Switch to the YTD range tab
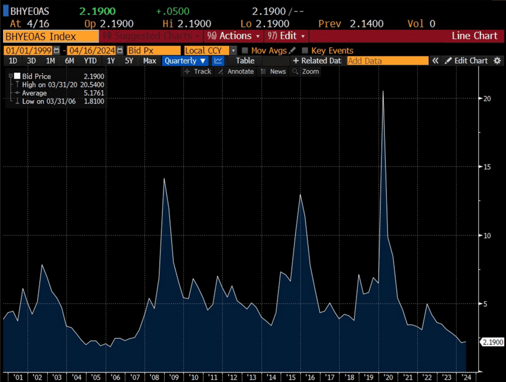 click(x=90, y=61)
